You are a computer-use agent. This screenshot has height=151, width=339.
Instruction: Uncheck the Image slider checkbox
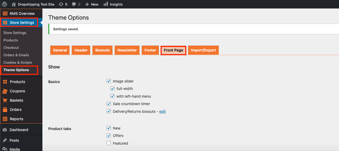click(109, 81)
